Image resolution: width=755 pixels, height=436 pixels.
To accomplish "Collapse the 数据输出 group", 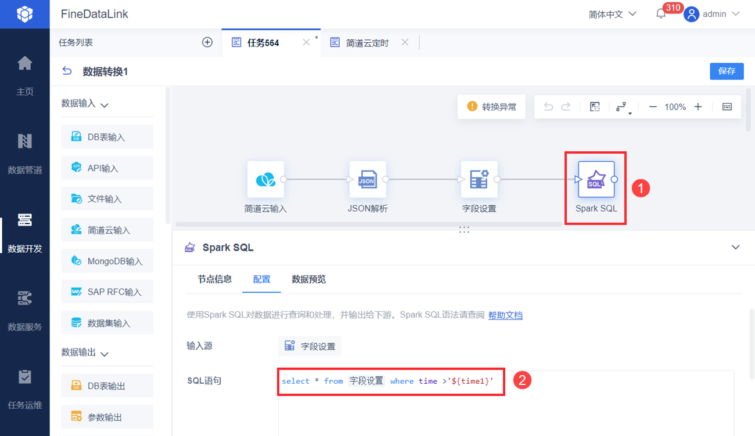I will click(105, 354).
